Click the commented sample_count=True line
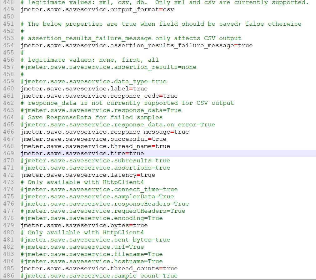 point(99,276)
